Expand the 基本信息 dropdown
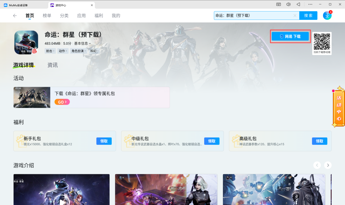345x205 pixels. pyautogui.click(x=82, y=44)
